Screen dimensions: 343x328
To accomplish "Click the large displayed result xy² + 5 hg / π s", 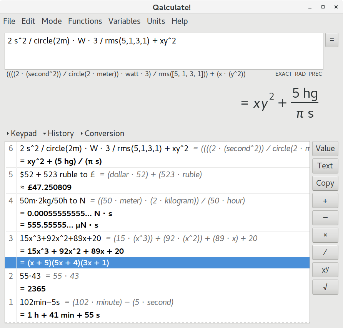I will click(279, 103).
